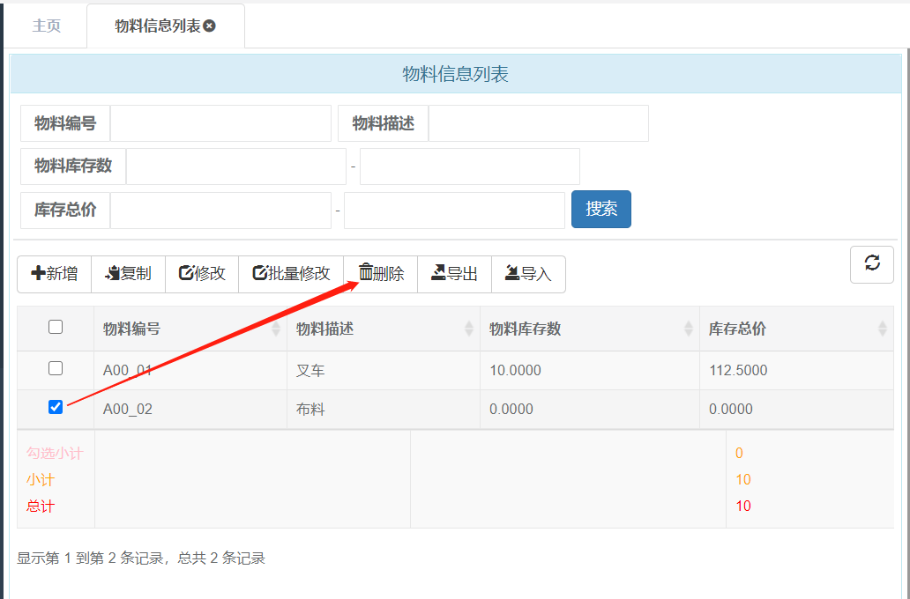Click the 112.5000 total price cell
Viewport: 910px width, 599px height.
tap(797, 371)
